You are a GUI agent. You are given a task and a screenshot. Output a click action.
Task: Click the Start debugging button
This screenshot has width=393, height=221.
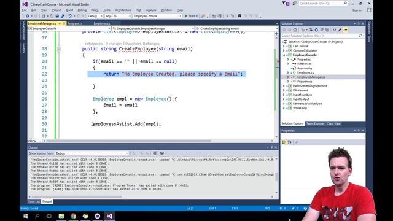pos(190,16)
